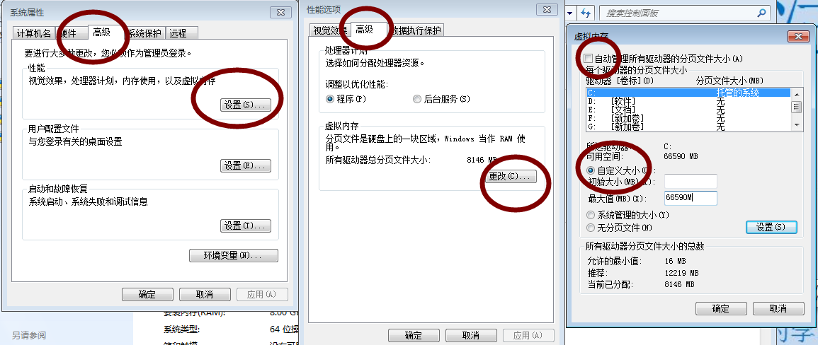Screen dimensions: 818x345
Task: Tick 自动管理所有驱动器的分页文件大小 checkbox
Action: [589, 59]
